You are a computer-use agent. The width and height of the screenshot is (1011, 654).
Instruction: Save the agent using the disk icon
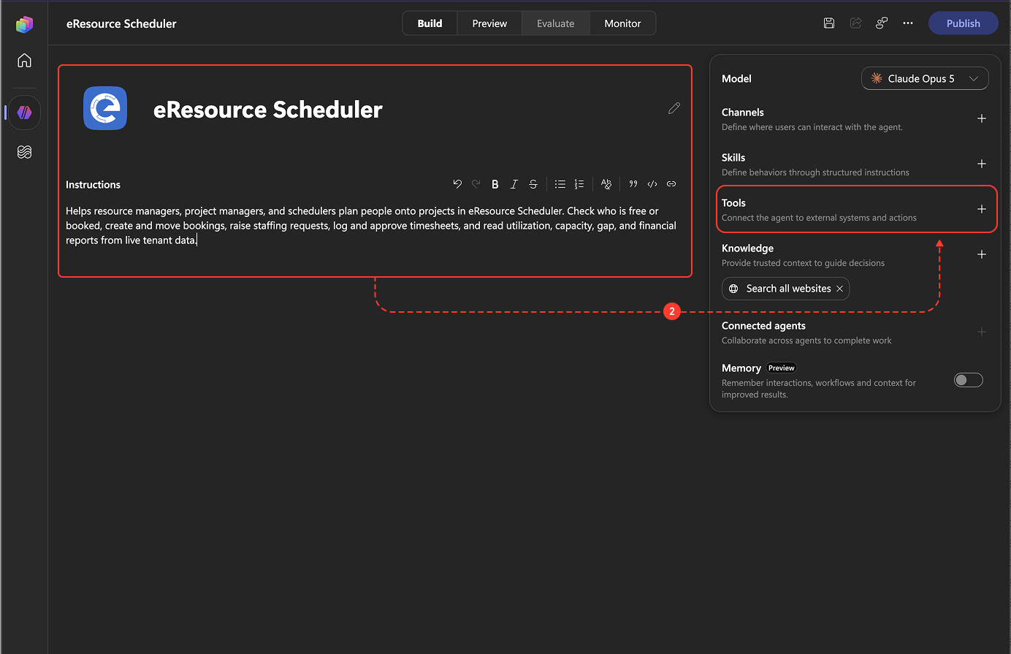coord(829,23)
